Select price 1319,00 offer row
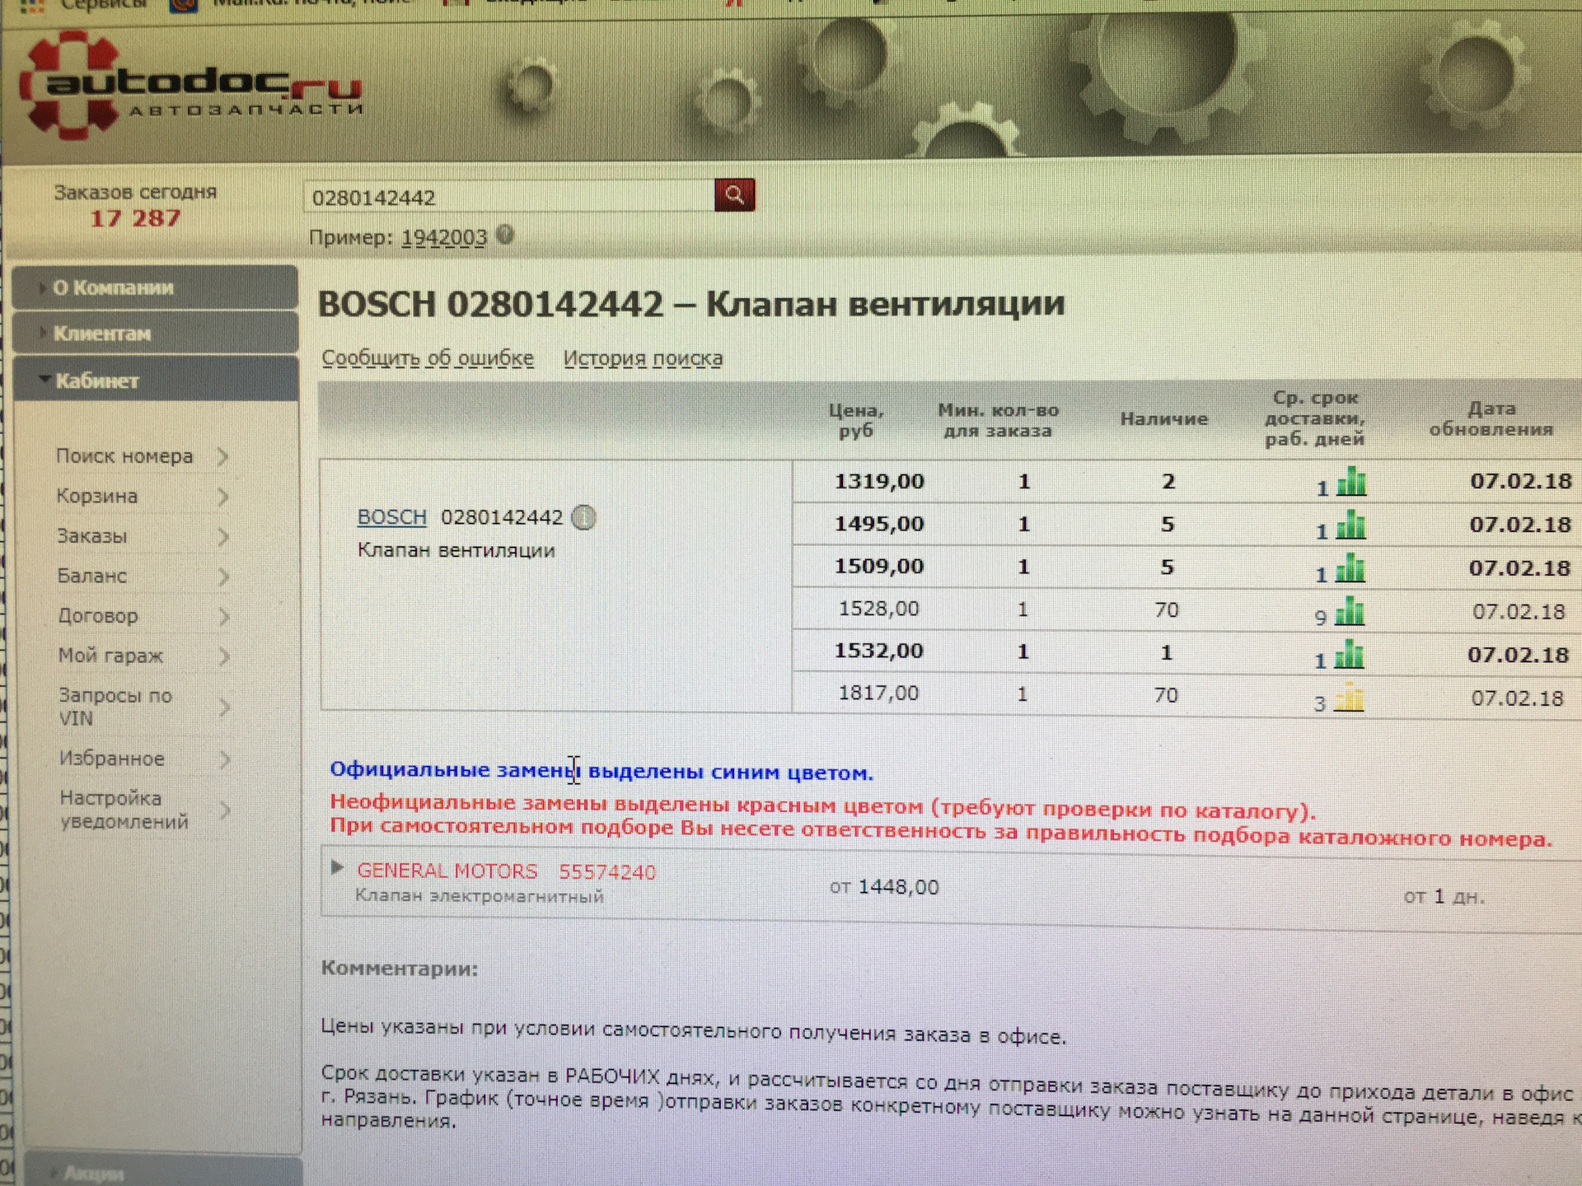The height and width of the screenshot is (1186, 1582). (x=1186, y=481)
